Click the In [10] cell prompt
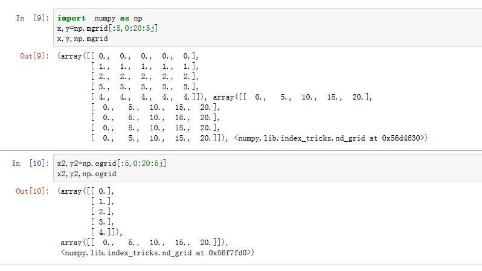Screen dimensions: 482x271 point(31,164)
